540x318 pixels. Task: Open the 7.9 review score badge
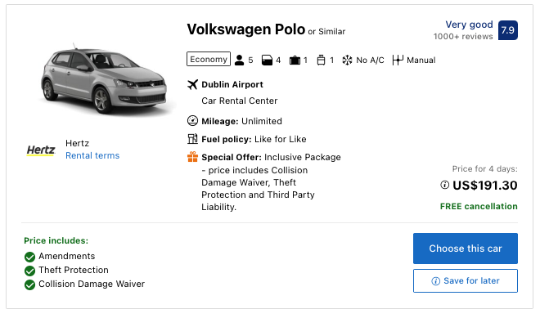(x=507, y=30)
